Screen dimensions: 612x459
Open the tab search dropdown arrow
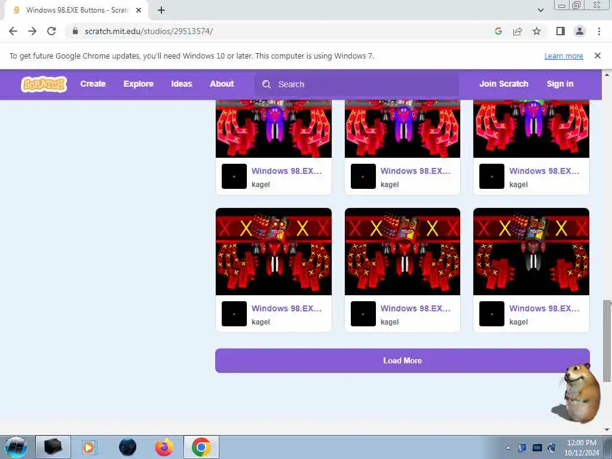pyautogui.click(x=540, y=10)
